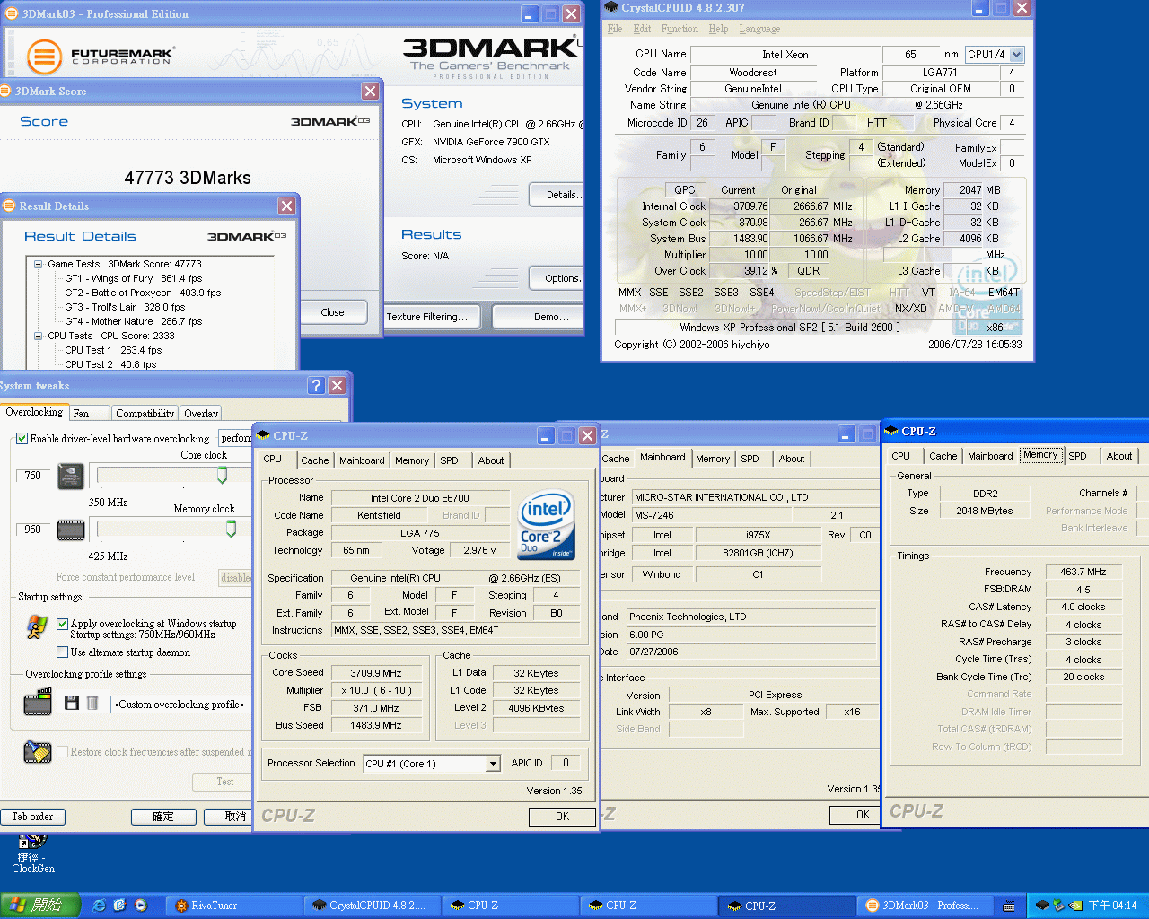Open File menu in CrystalCPUID

pos(614,29)
